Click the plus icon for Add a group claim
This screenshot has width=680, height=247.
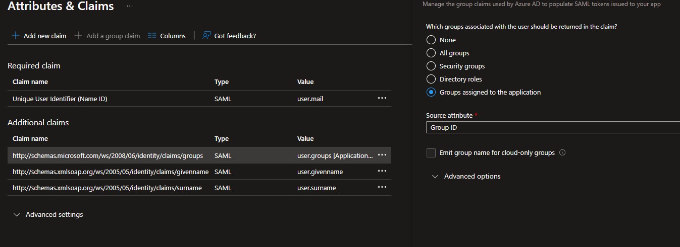pos(78,36)
